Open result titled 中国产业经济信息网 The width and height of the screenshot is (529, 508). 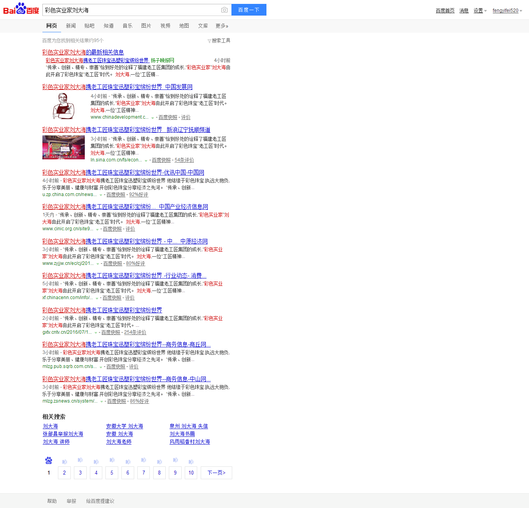pos(125,207)
